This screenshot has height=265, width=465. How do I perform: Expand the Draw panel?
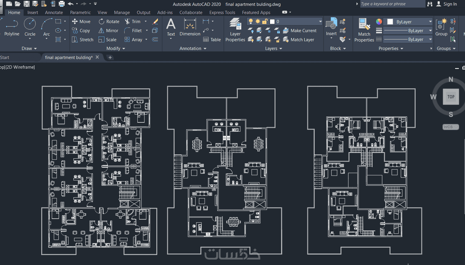click(x=29, y=48)
